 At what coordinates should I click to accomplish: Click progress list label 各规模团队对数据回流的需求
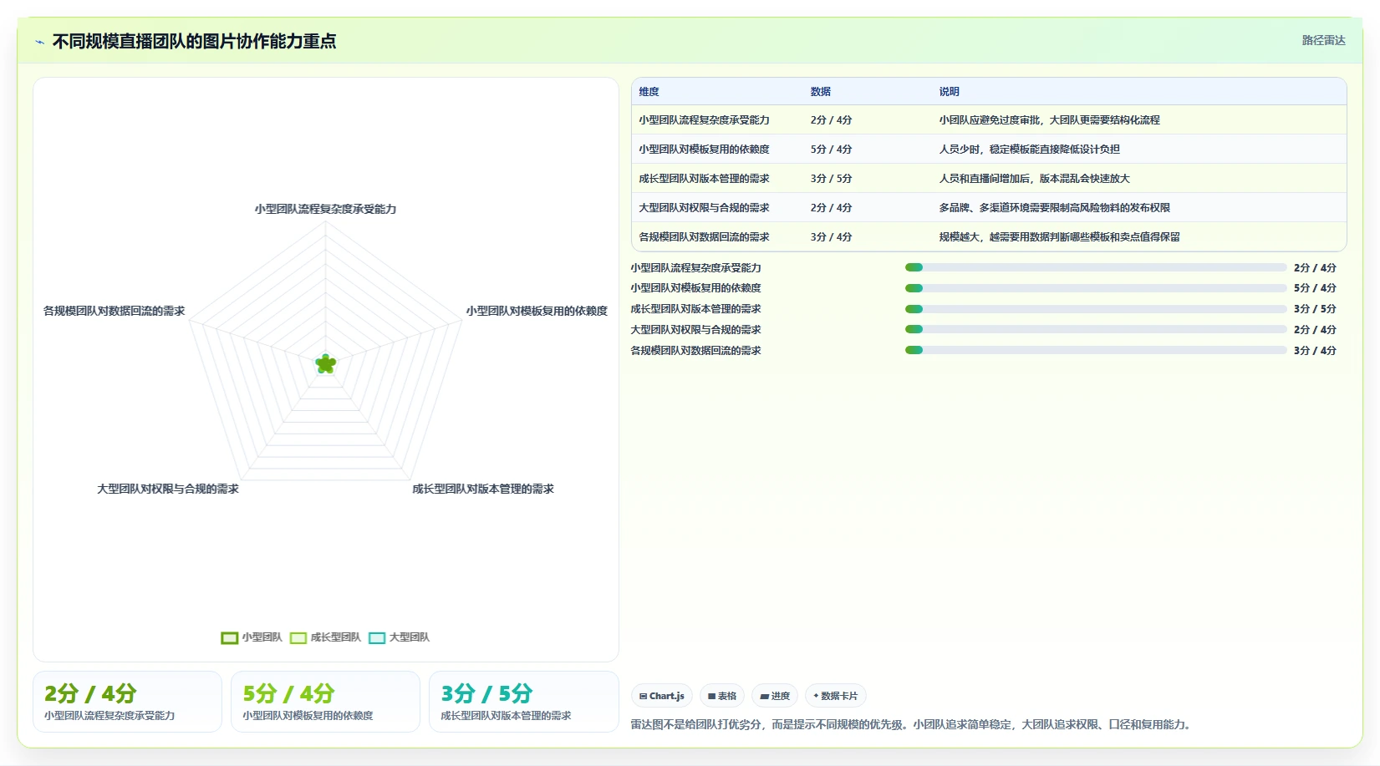click(x=695, y=351)
